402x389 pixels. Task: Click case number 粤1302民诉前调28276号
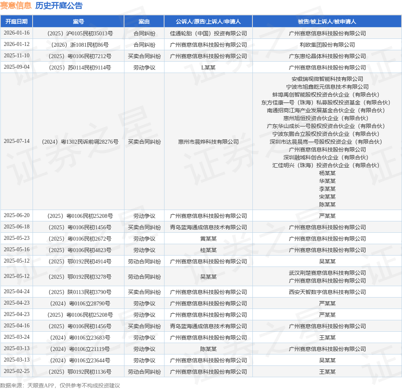[x=80, y=142]
